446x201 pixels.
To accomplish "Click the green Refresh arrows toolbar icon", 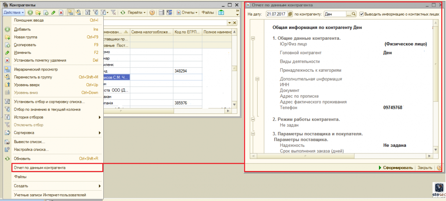I will click(x=123, y=13).
